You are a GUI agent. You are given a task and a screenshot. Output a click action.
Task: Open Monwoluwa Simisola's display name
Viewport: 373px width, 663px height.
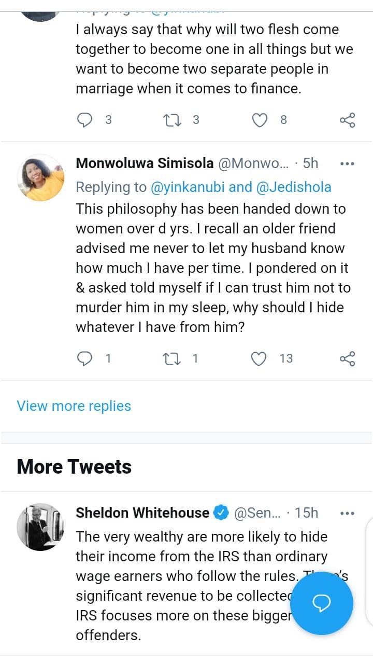point(145,163)
